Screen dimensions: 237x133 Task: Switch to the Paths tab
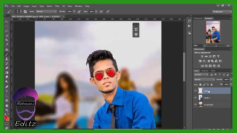coord(213,71)
